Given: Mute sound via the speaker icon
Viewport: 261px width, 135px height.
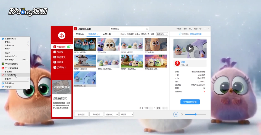Looking at the screenshot, I should pos(182,114).
